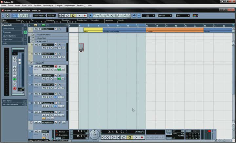Open the Périphériques menu
This screenshot has height=143, width=236.
(70, 6)
